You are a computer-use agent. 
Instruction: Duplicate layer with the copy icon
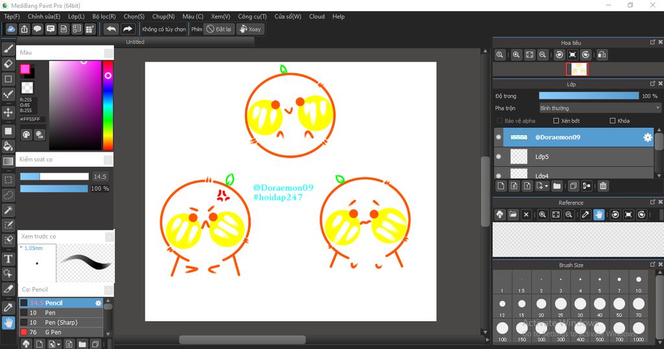click(x=573, y=186)
